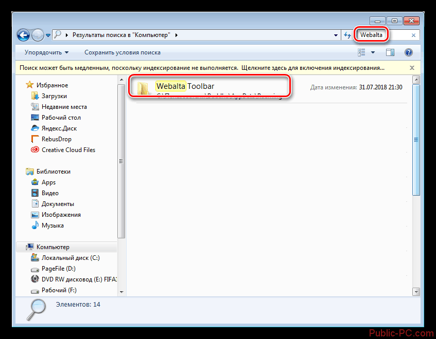Open the Упорядочить menu
Viewport: 436px width, 339px height.
click(x=46, y=52)
